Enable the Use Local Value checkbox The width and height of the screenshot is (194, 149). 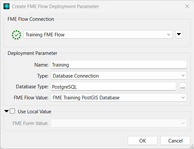[x=12, y=111]
